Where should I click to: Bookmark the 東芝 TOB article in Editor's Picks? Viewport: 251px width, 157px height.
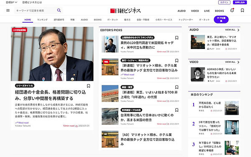click(177, 87)
